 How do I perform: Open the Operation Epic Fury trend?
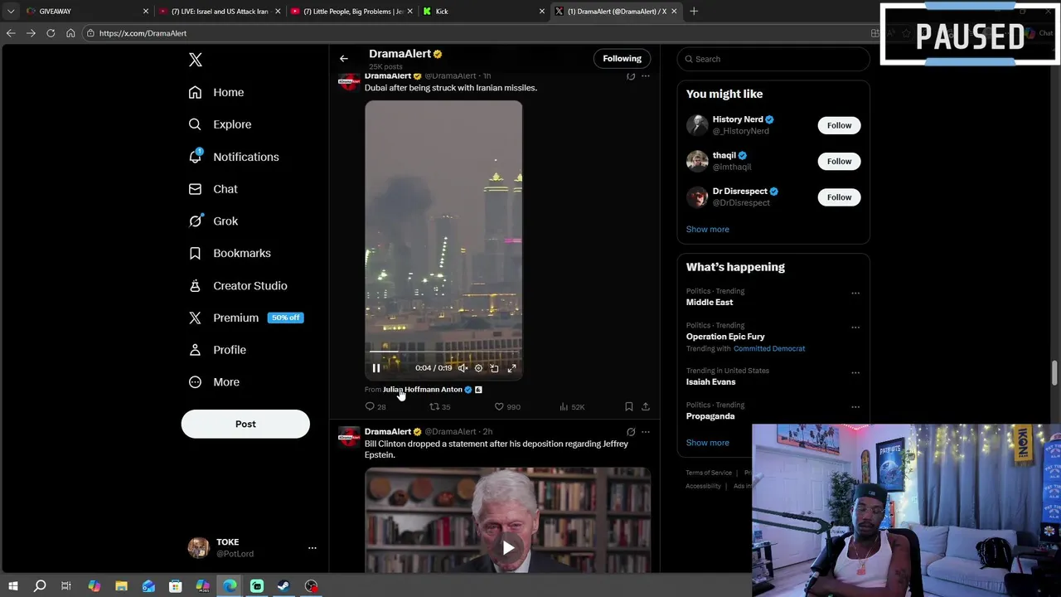[725, 337]
